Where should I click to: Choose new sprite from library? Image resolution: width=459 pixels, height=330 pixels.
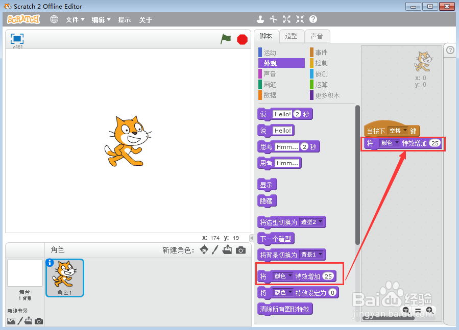(204, 249)
